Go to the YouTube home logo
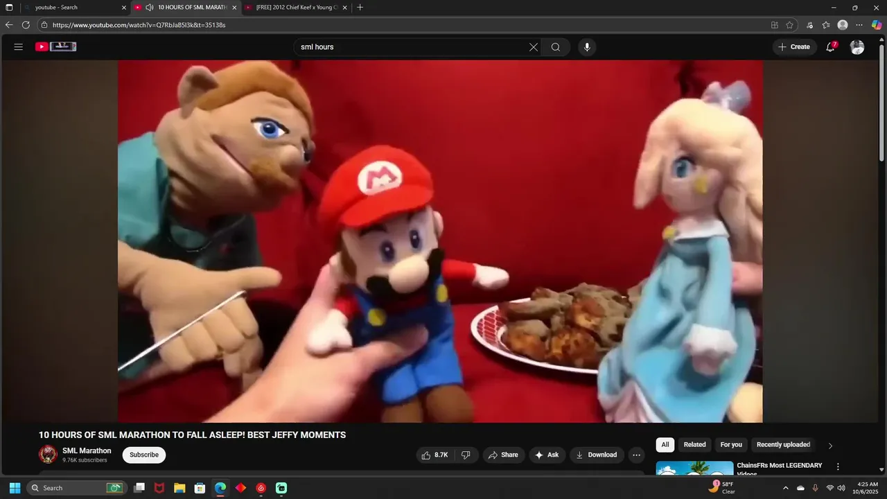The width and height of the screenshot is (887, 499). click(55, 47)
